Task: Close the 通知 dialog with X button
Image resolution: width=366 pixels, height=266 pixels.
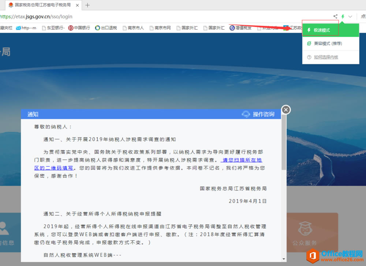Action: [x=286, y=110]
